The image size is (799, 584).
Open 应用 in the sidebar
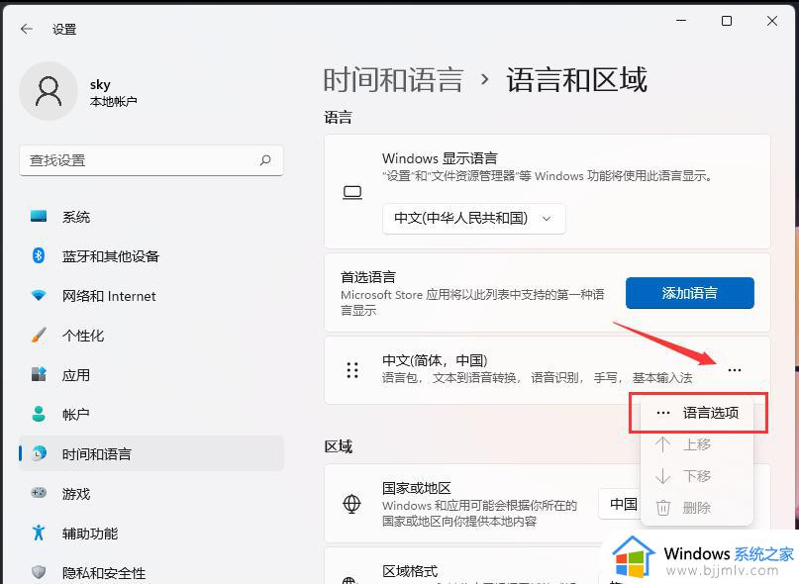pos(151,374)
